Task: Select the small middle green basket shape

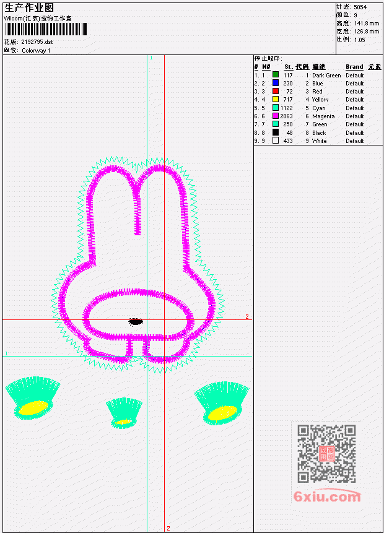Action: (x=124, y=413)
